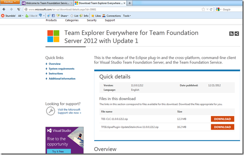Click the I like it thumbs-up button
This screenshot has width=244, height=155.
tap(31, 15)
